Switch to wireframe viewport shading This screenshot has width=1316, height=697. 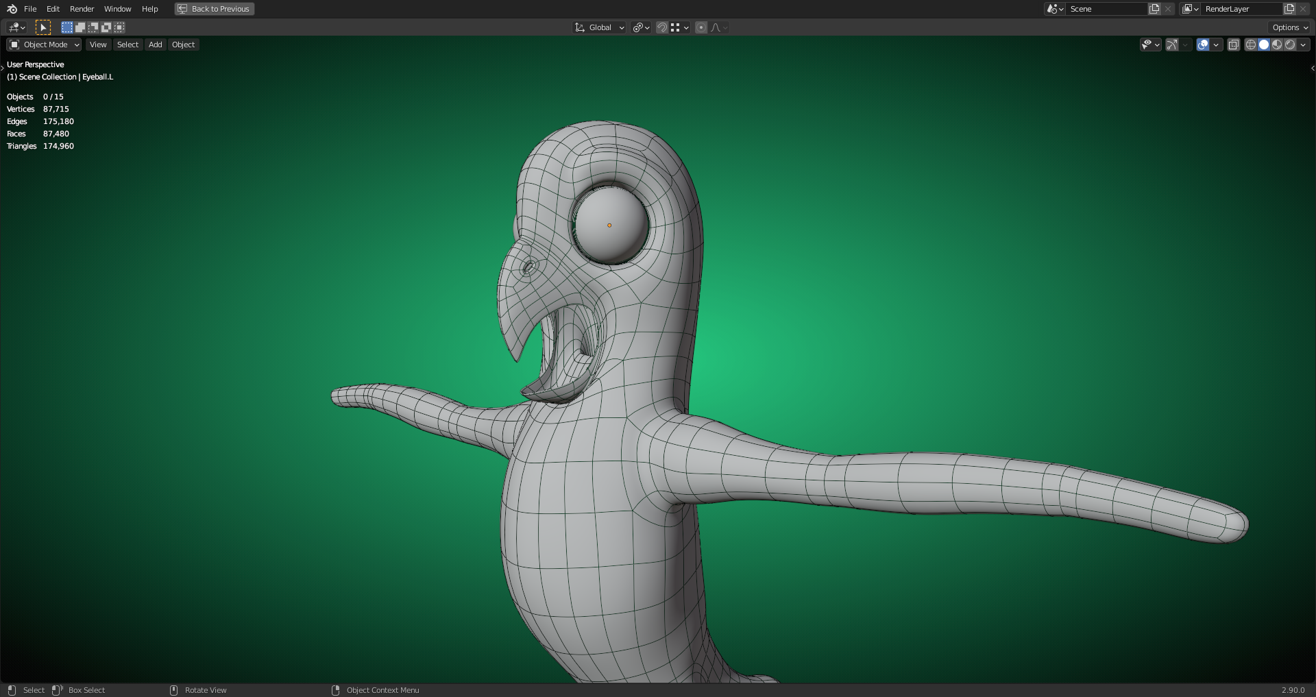click(x=1250, y=45)
